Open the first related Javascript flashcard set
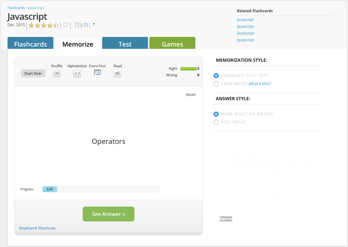348x247 pixels. (245, 19)
